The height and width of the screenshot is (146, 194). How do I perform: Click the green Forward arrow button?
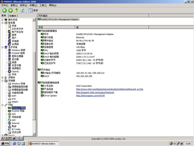pyautogui.click(x=10, y=10)
